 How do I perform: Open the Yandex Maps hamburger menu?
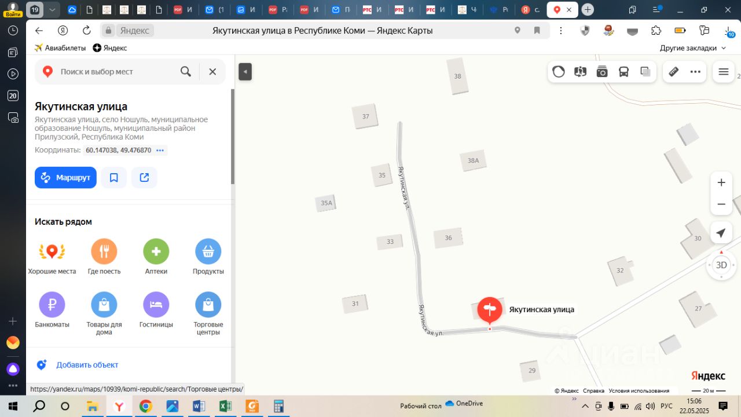[x=723, y=72]
